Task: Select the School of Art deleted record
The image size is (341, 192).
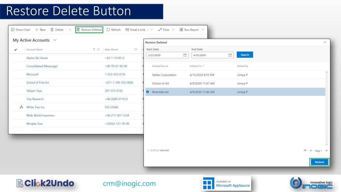Action: pyautogui.click(x=235, y=83)
